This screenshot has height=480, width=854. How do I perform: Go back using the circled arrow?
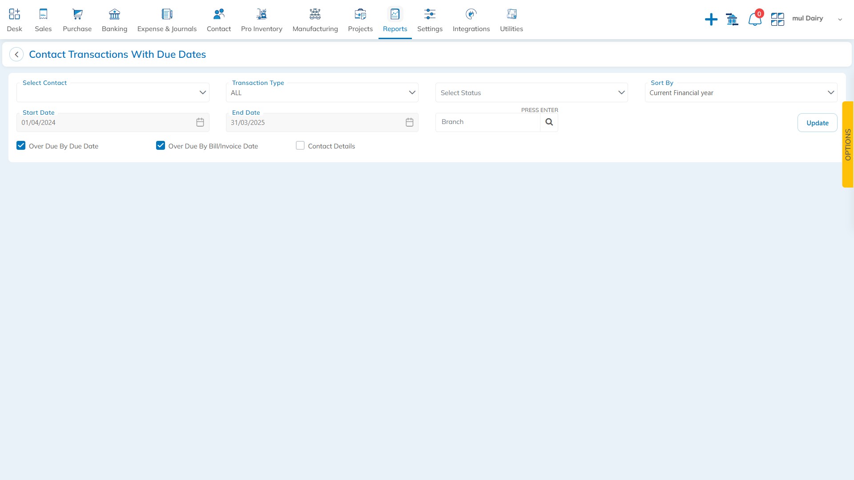tap(16, 54)
